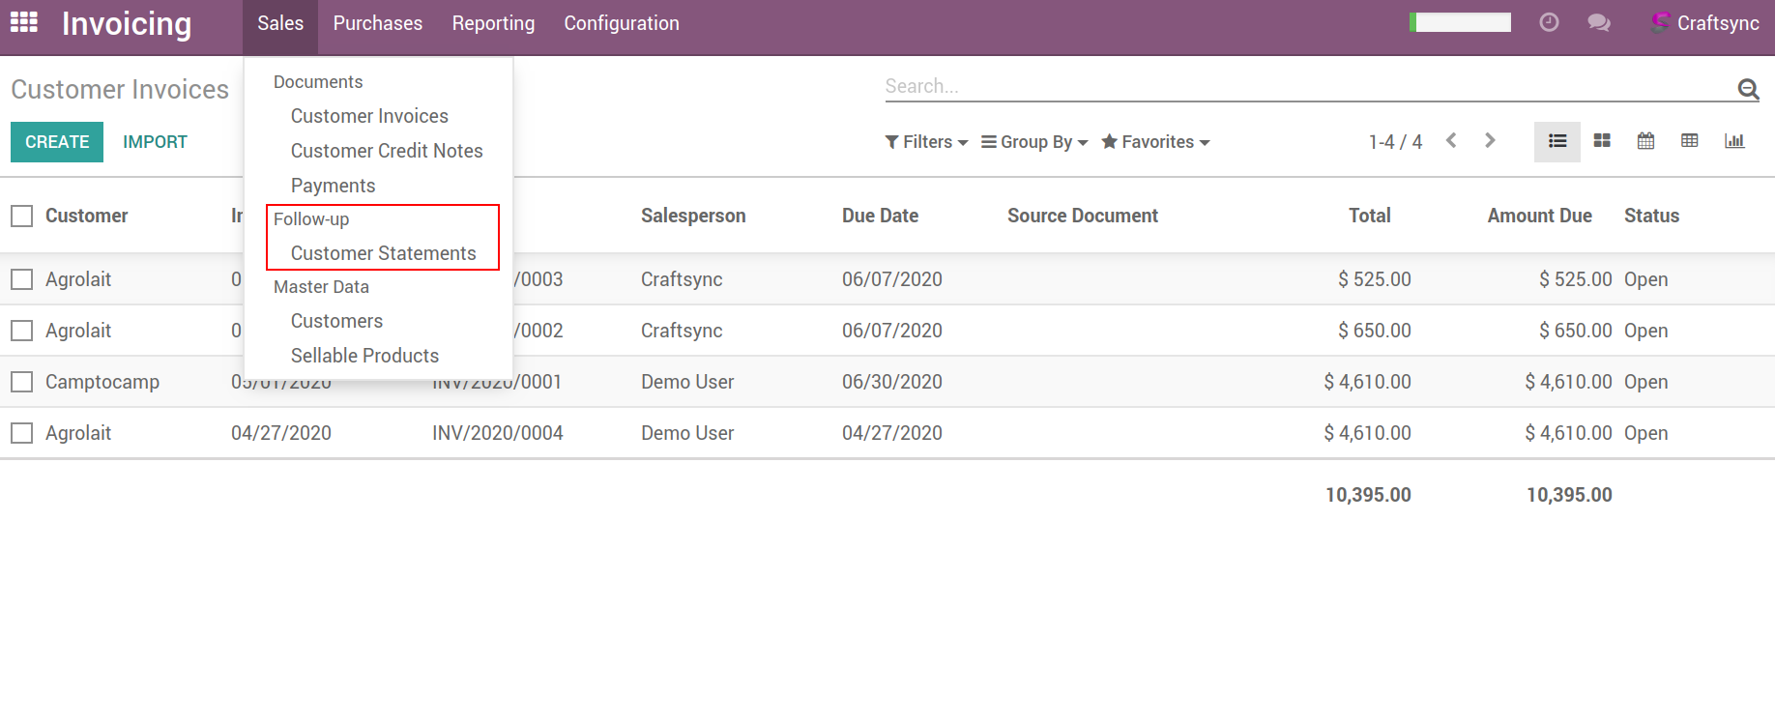Screen dimensions: 1775x724
Task: Switch to pivot table view
Action: (x=1690, y=141)
